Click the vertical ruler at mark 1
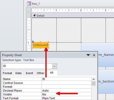Screen dimensions: 114x100 coord(28,43)
